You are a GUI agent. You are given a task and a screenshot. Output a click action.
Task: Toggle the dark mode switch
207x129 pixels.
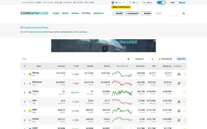[x=161, y=2]
